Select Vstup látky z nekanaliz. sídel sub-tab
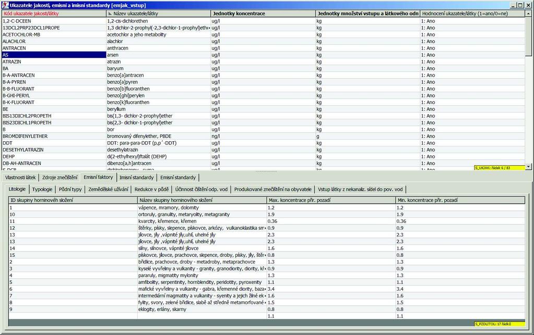534x335 pixels. point(360,189)
